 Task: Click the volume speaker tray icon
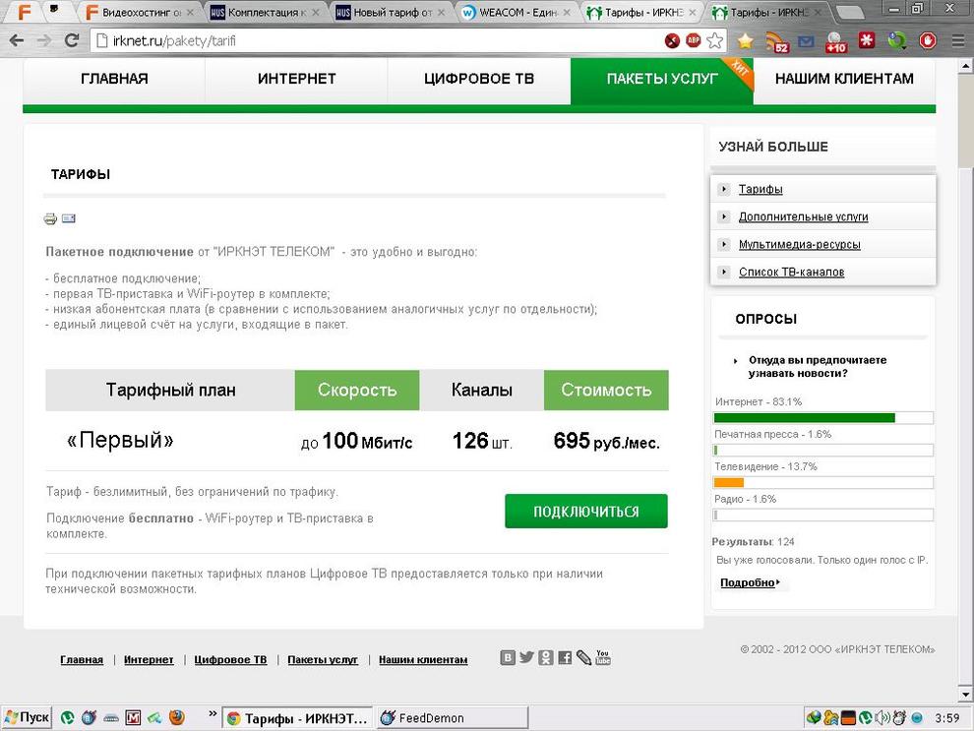[882, 718]
